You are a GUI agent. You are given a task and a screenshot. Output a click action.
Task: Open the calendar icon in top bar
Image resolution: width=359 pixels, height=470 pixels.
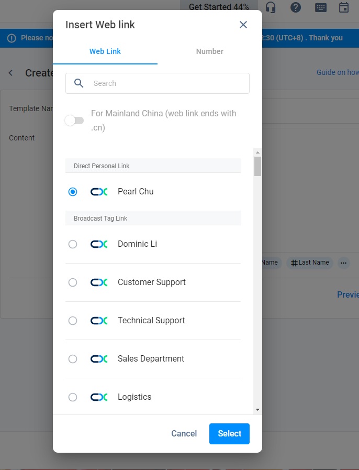[344, 7]
